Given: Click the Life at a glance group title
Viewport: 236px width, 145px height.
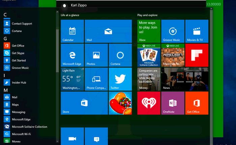Looking at the screenshot, I should click(70, 15).
